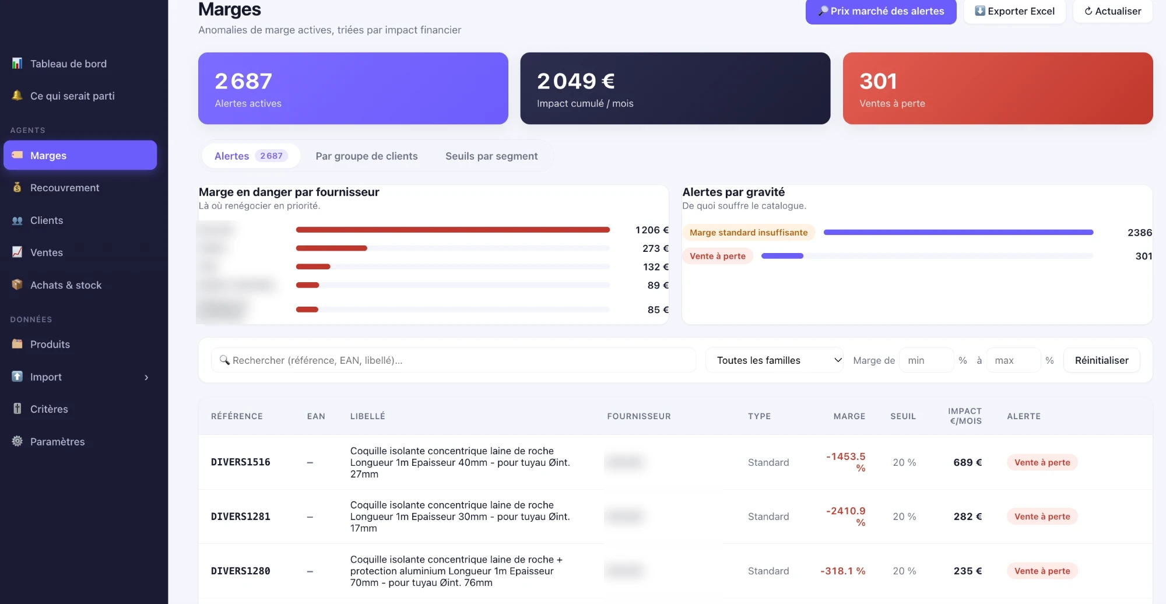This screenshot has height=604, width=1166.
Task: Click the Actualiser button
Action: click(x=1112, y=11)
